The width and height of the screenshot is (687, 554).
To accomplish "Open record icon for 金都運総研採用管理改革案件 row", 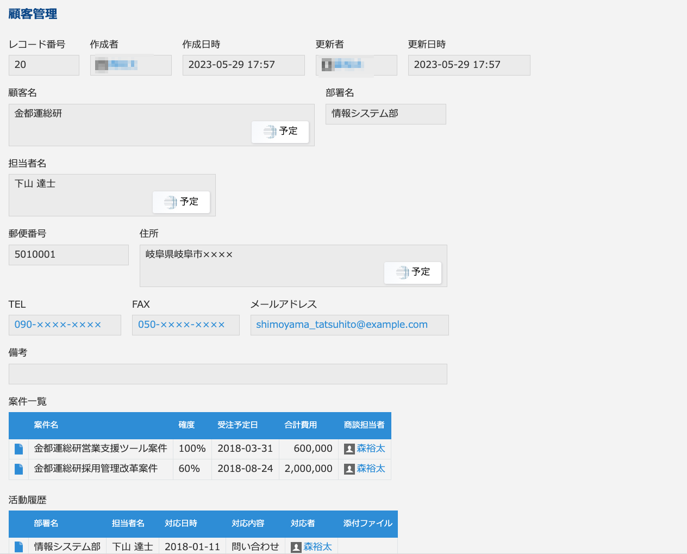I will click(18, 469).
